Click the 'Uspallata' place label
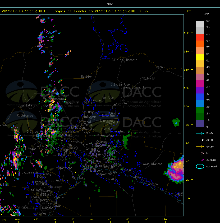The width and height of the screenshot is (220, 223). 25,105
